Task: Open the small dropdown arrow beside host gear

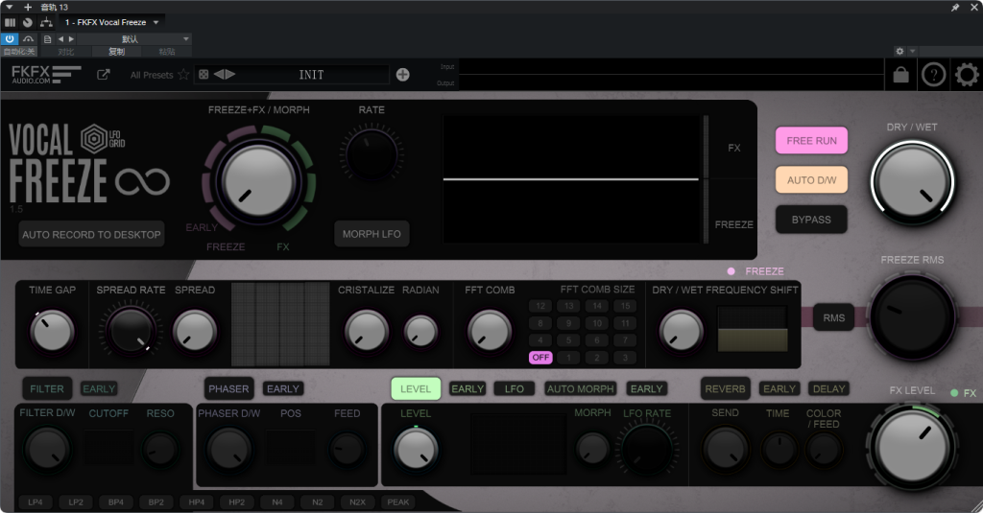Action: (912, 51)
